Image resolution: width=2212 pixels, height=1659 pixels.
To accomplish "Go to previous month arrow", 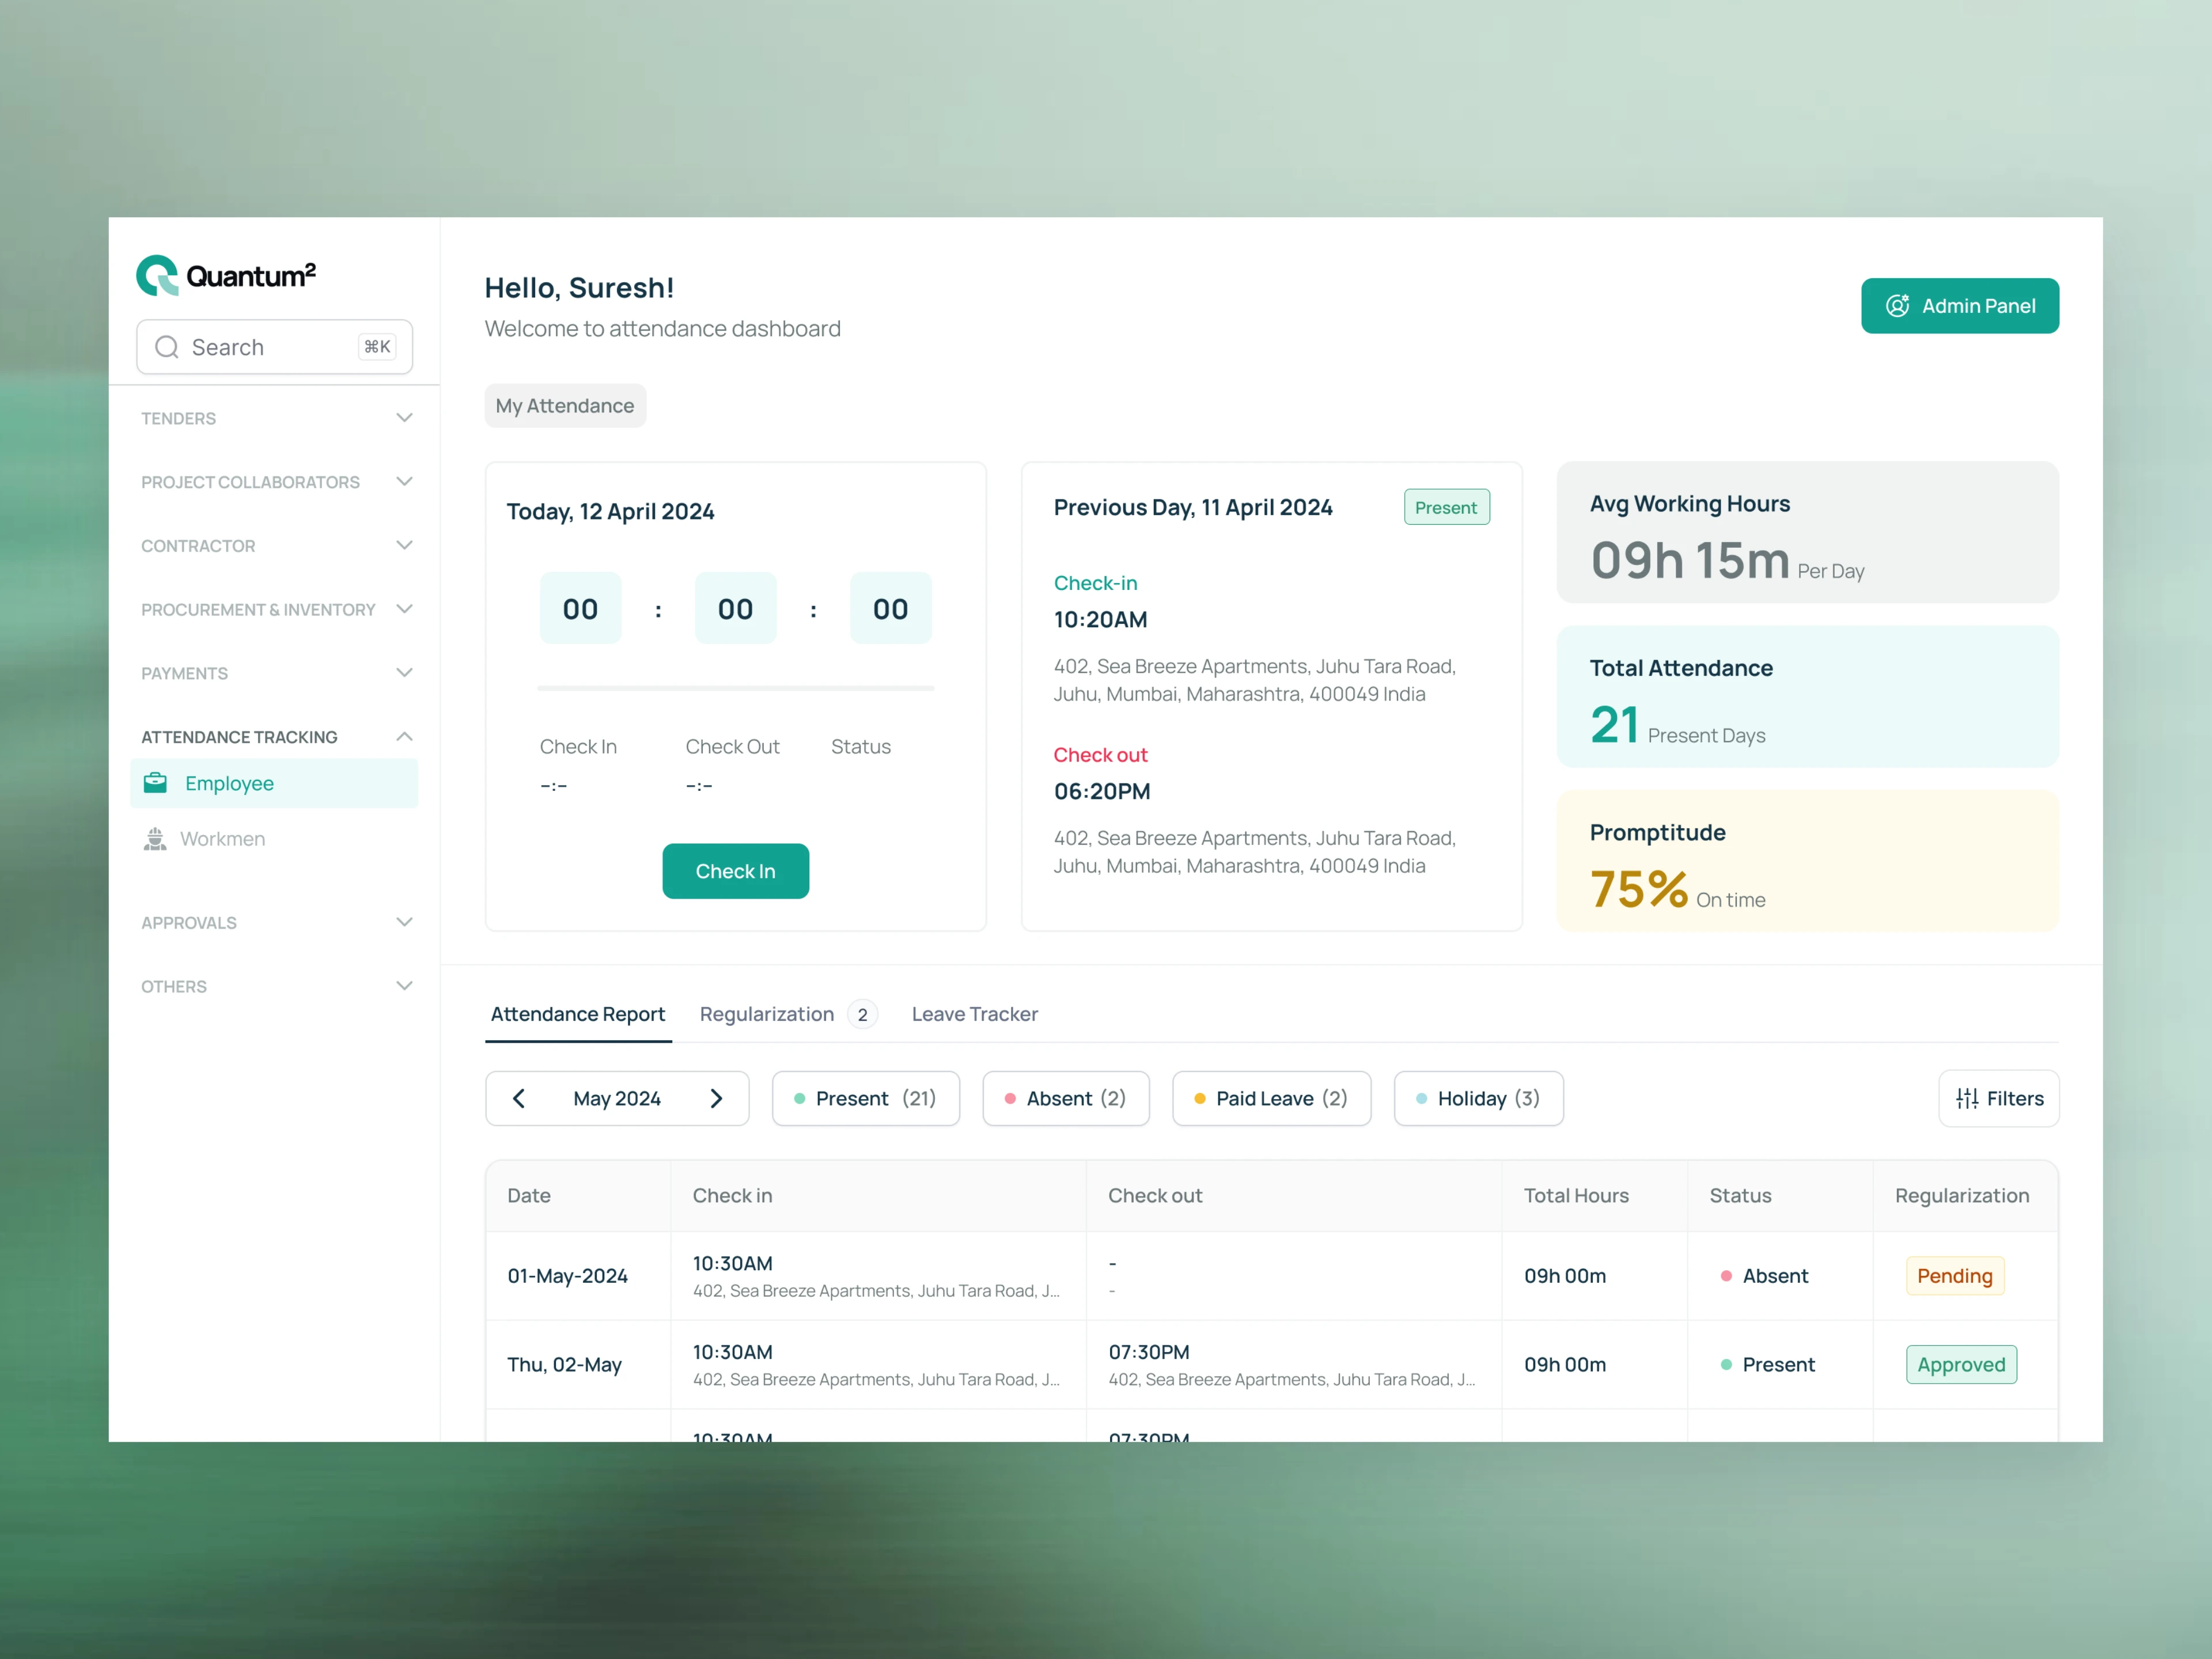I will pyautogui.click(x=519, y=1098).
